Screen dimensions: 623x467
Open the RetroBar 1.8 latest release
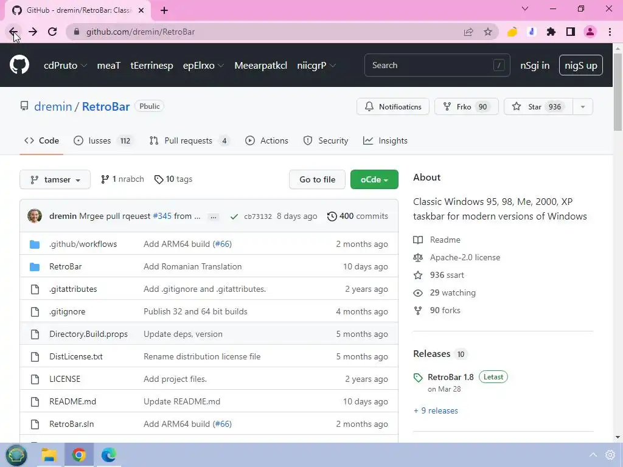pos(451,377)
